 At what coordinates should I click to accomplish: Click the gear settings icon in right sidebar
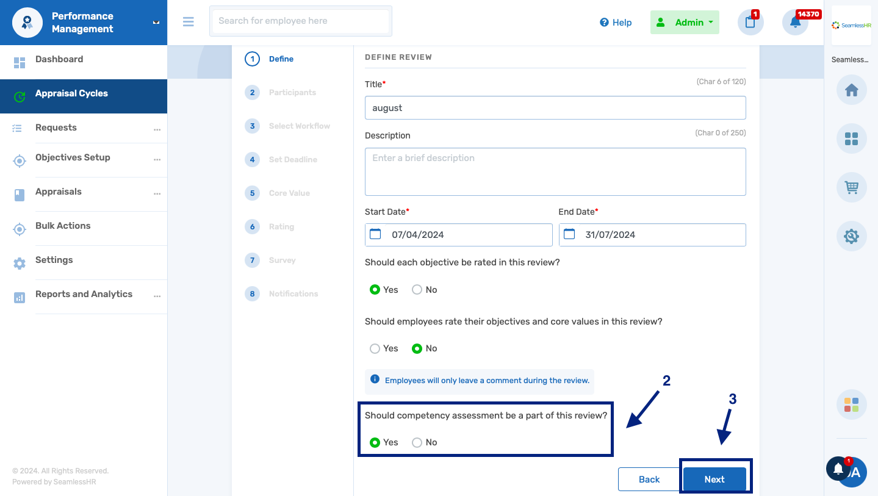click(851, 235)
